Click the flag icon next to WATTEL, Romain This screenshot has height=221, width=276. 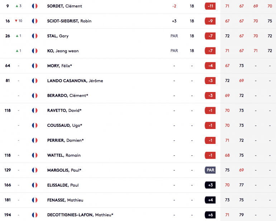pyautogui.click(x=35, y=155)
